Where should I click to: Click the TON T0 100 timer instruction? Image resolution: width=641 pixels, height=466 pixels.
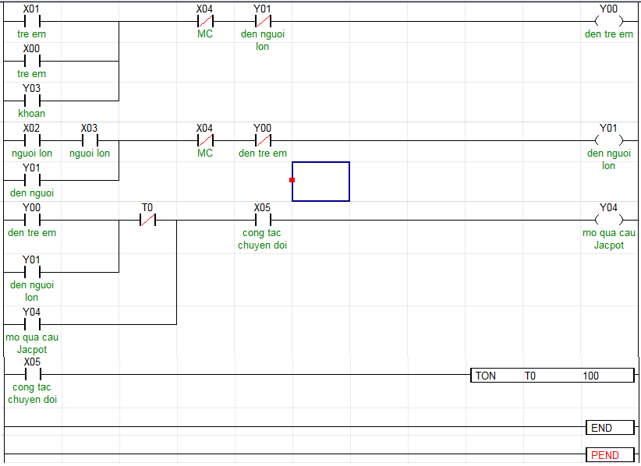[553, 376]
